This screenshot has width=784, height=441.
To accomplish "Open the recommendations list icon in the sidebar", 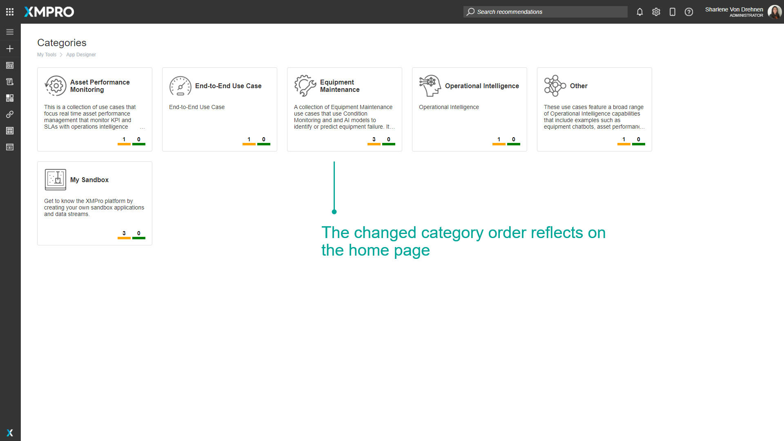I will click(10, 82).
